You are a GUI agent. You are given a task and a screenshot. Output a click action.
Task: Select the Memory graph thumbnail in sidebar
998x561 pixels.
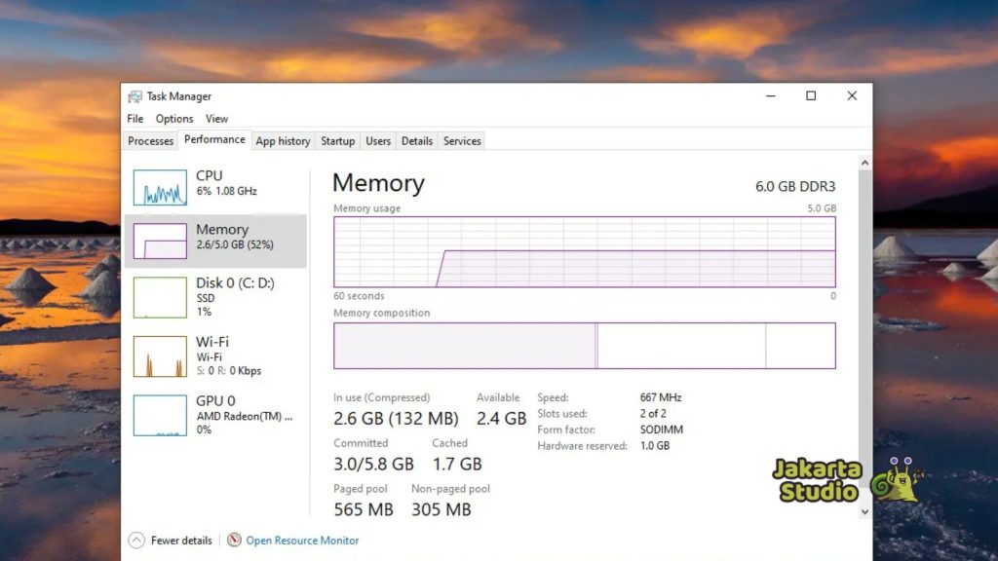[x=160, y=241]
